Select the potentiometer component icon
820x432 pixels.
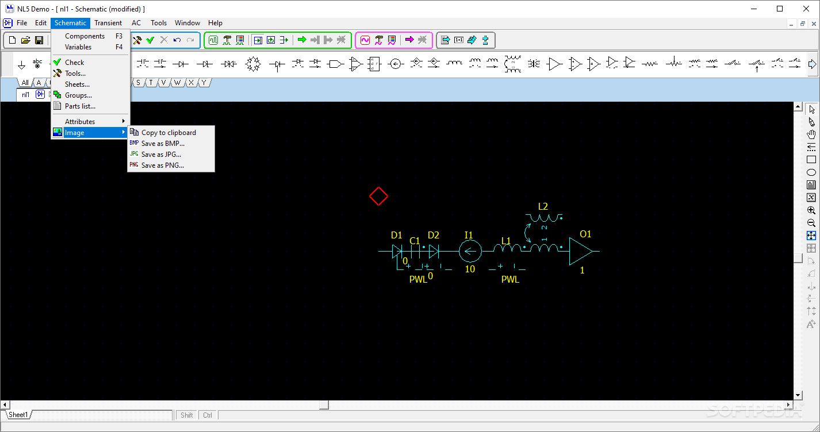coord(674,64)
